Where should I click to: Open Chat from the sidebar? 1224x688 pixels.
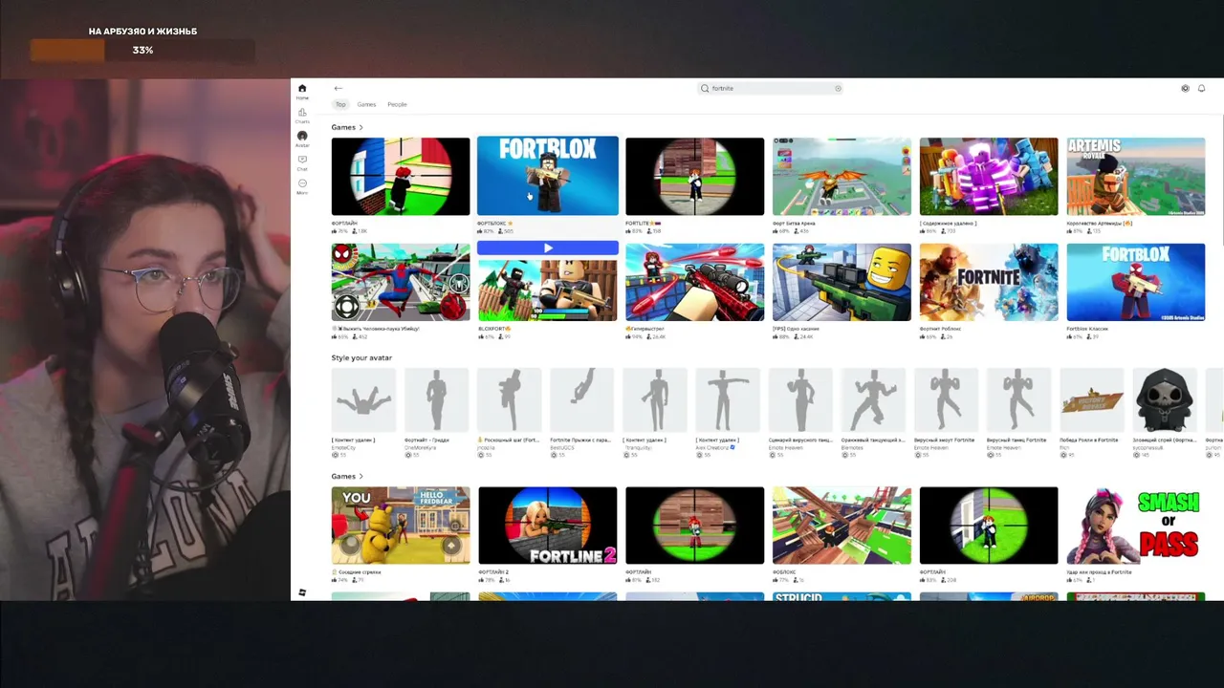click(302, 162)
